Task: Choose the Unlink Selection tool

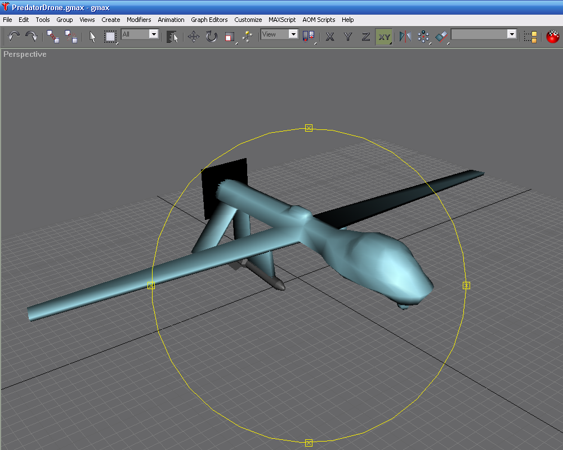Action: (71, 36)
